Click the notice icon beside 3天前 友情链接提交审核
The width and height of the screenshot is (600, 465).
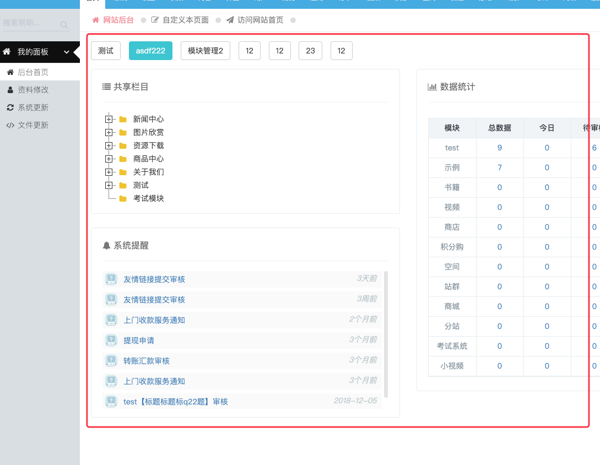[111, 279]
